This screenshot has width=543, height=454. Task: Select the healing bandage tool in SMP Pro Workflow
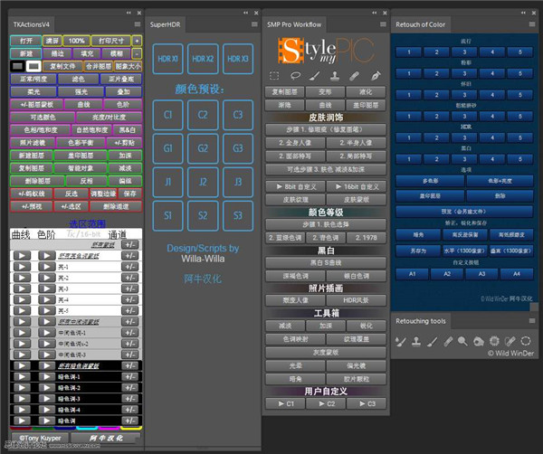point(354,75)
